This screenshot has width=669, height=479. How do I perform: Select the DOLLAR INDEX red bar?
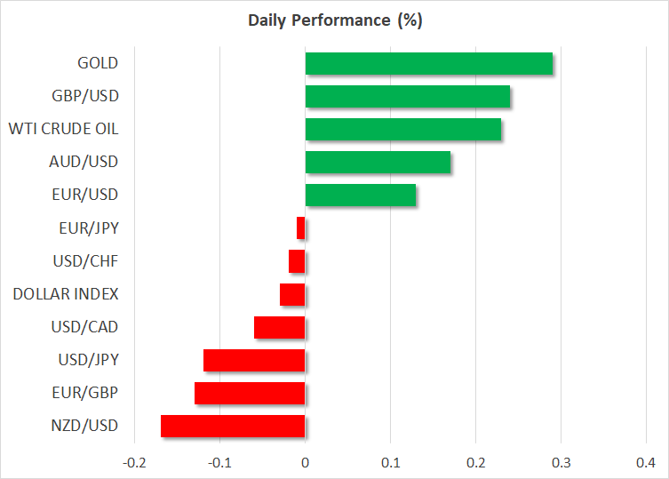coord(292,294)
